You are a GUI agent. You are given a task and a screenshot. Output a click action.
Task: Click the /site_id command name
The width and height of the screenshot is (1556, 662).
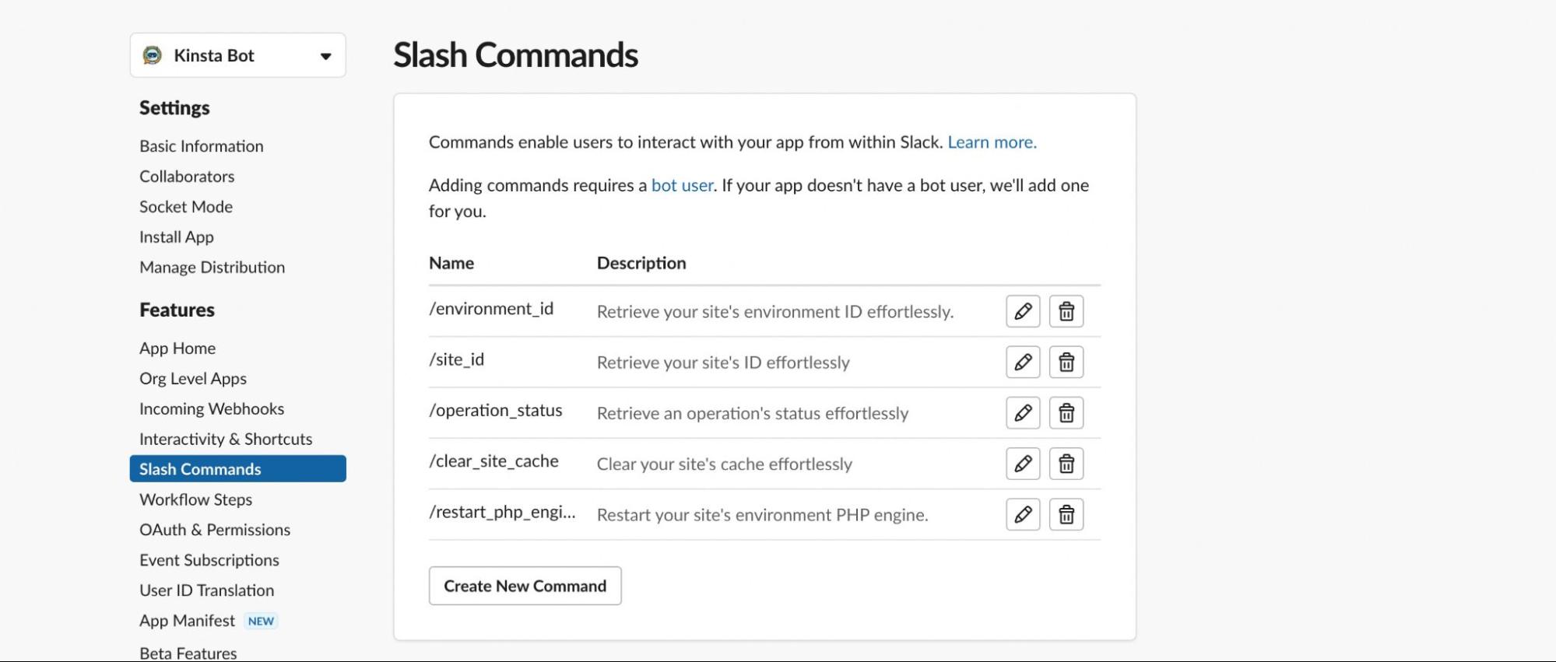tap(456, 359)
